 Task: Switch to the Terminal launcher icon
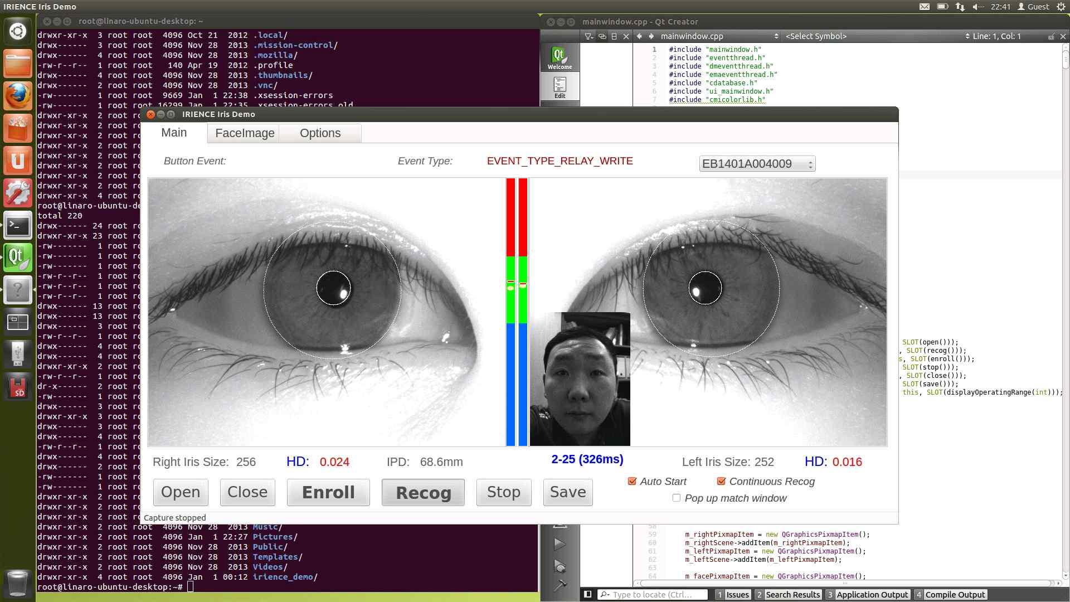coord(18,225)
